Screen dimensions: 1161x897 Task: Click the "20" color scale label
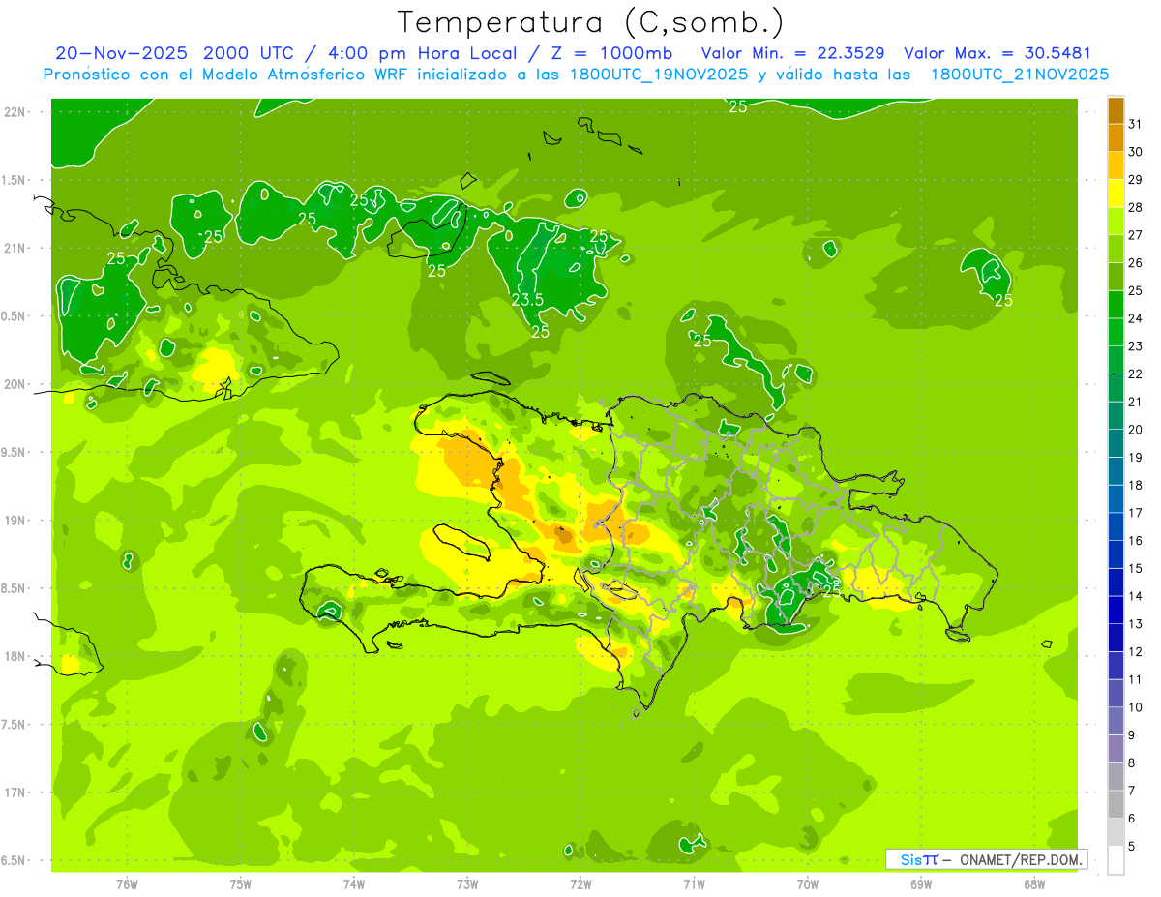(x=1136, y=430)
